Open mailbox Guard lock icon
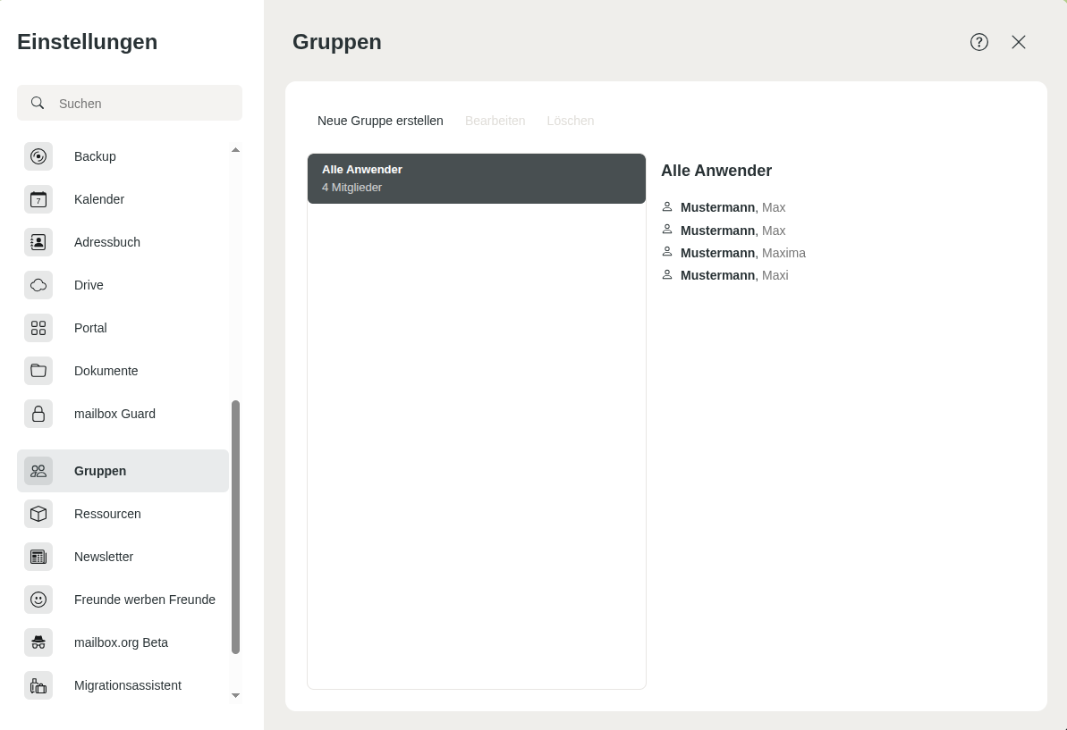Viewport: 1067px width, 730px height. pos(38,414)
